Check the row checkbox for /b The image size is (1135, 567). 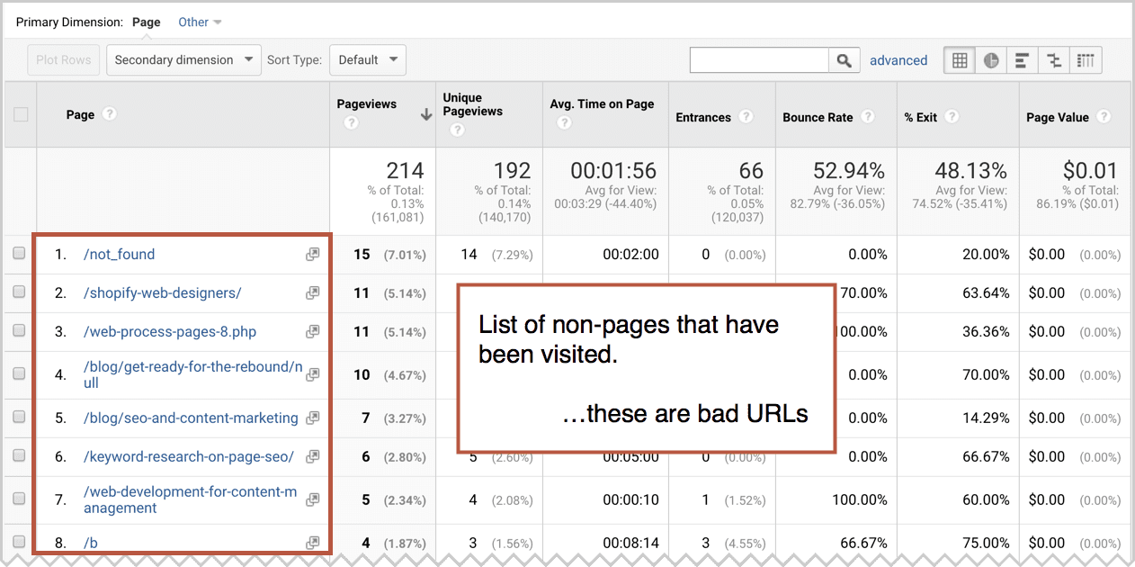click(19, 543)
